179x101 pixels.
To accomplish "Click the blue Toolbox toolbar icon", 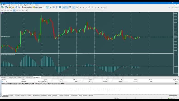I will tap(16, 8).
